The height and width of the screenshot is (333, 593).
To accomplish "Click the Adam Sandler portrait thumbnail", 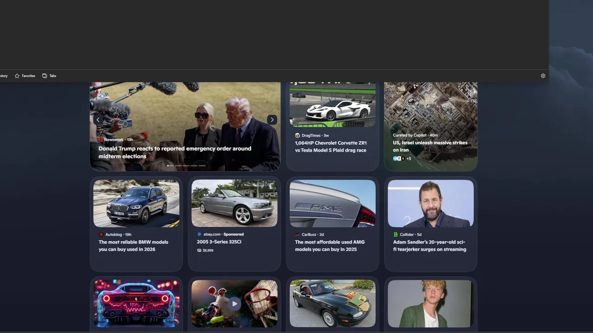I will 431,203.
